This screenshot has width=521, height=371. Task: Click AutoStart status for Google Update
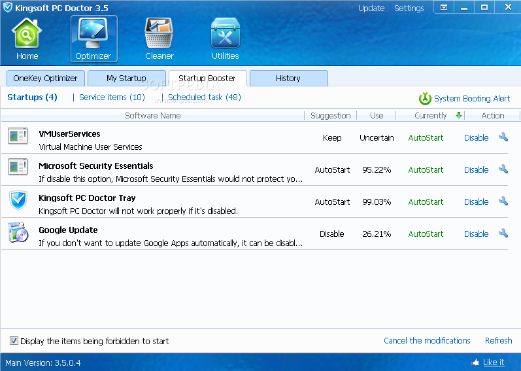coord(426,234)
